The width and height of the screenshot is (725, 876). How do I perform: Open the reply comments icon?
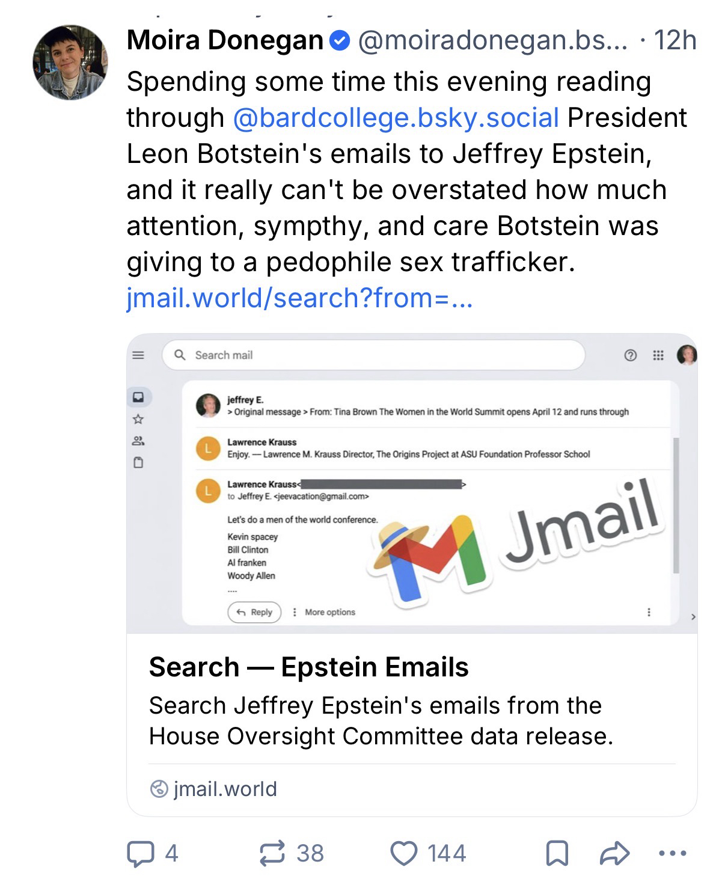[139, 853]
